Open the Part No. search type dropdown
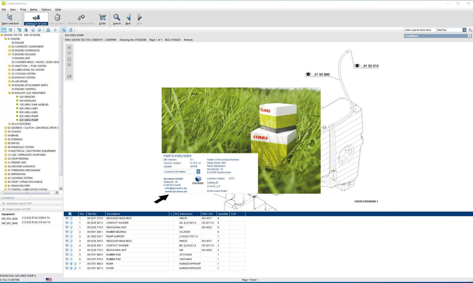This screenshot has width=473, height=283. (x=464, y=30)
